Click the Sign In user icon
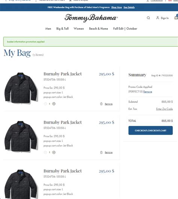 click(x=157, y=18)
